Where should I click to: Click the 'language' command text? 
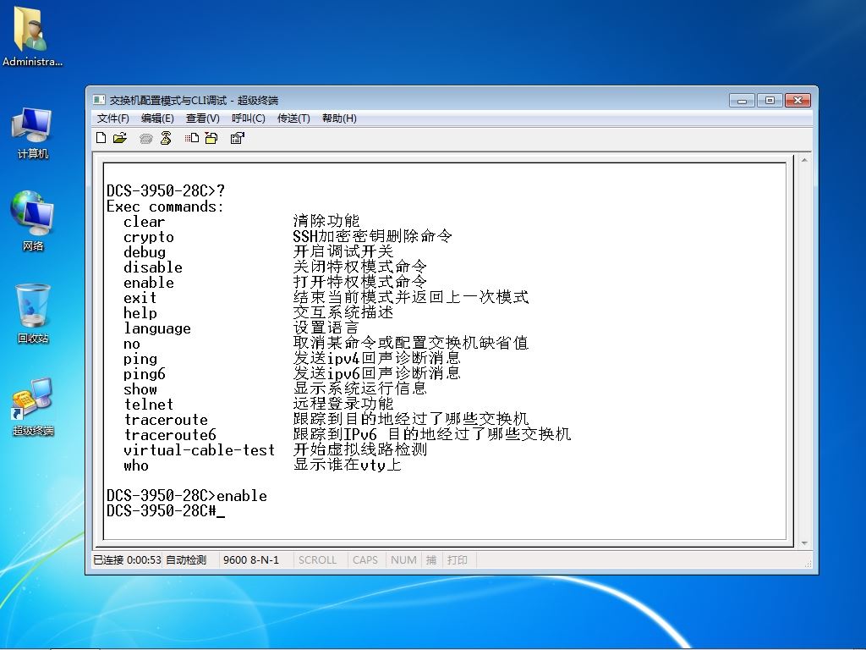coord(157,329)
